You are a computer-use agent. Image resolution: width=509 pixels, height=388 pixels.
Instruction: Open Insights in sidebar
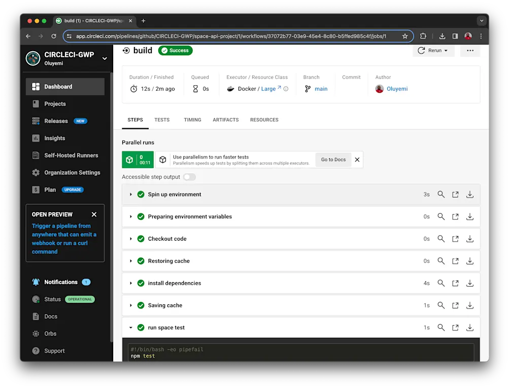(x=65, y=138)
